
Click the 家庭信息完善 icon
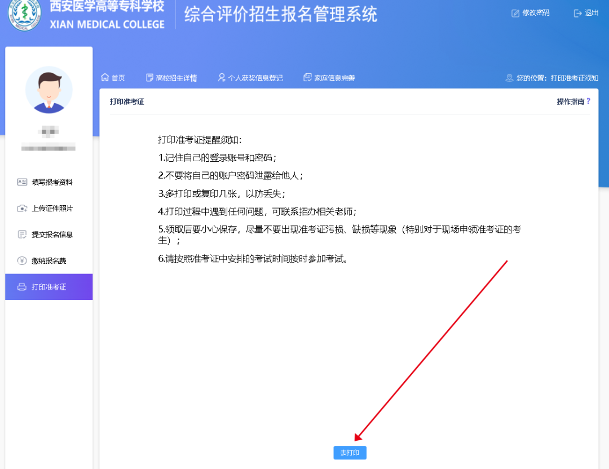[x=307, y=78]
